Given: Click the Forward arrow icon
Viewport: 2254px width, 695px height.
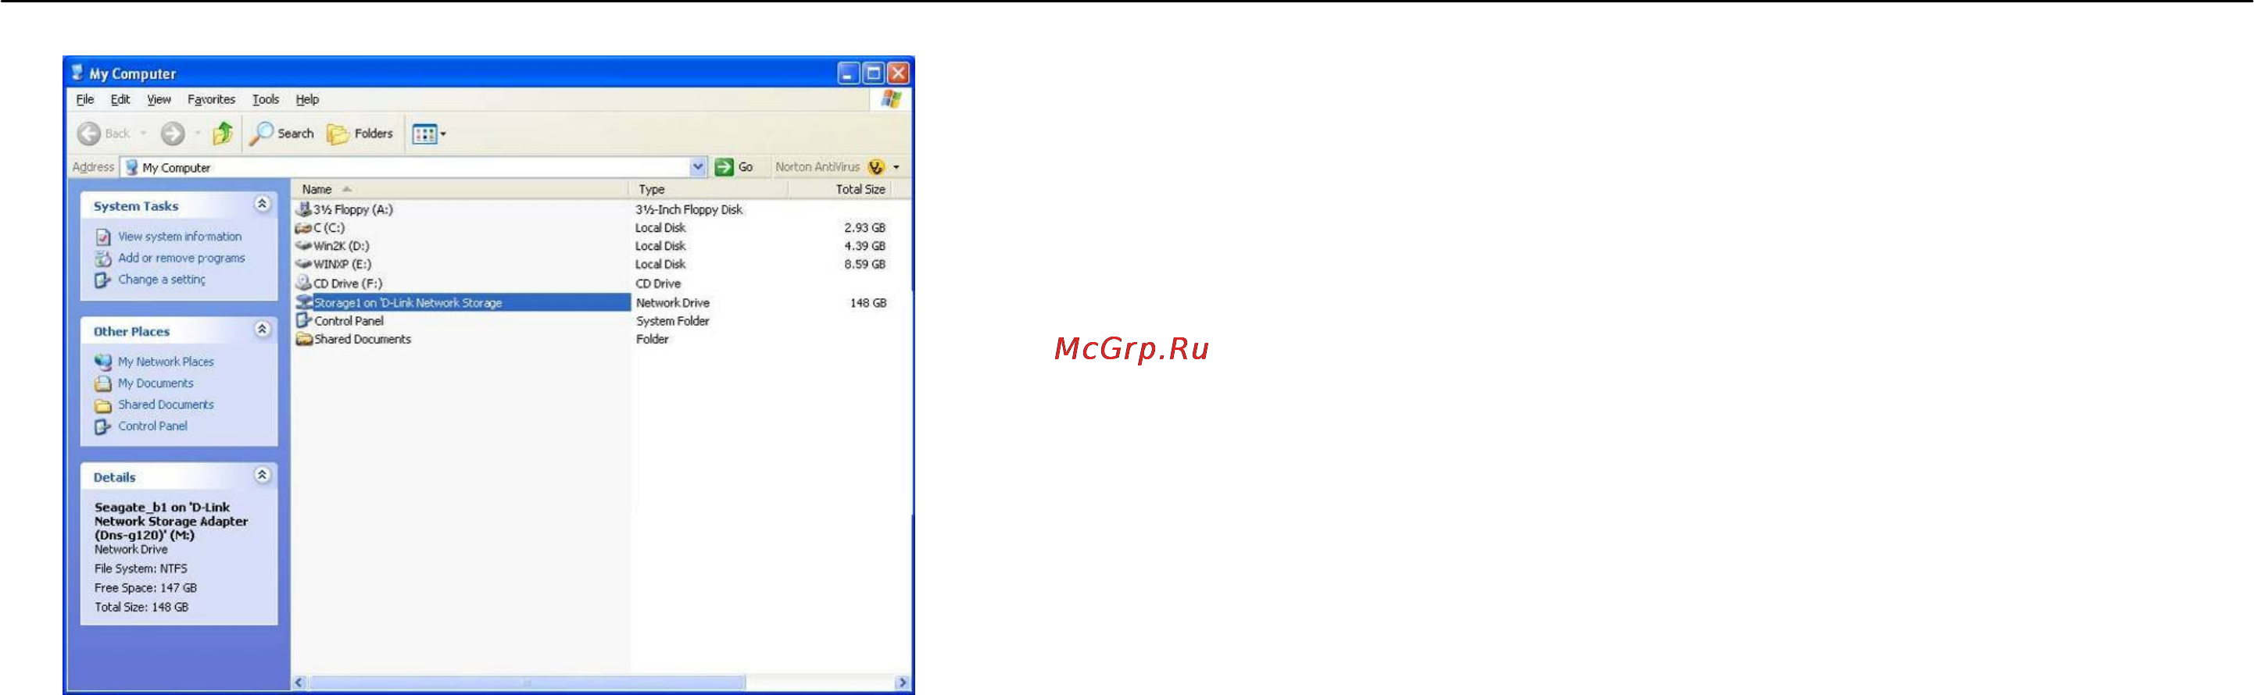Looking at the screenshot, I should (173, 134).
